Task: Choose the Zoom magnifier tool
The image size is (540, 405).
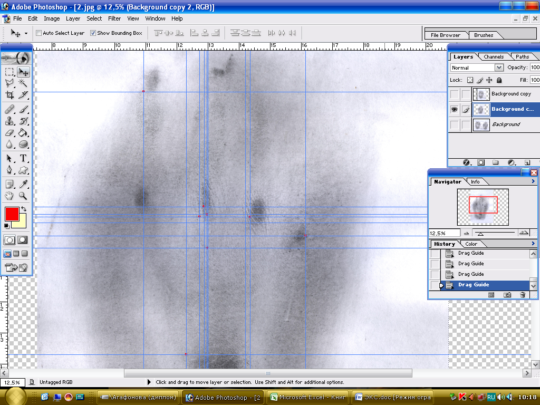Action: (x=23, y=196)
